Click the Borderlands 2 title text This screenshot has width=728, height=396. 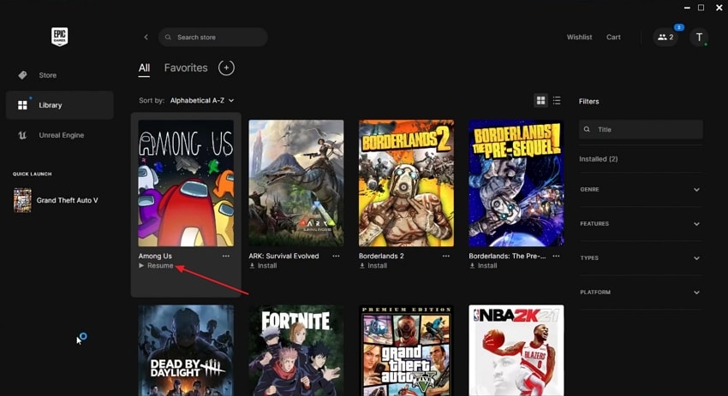coord(381,256)
